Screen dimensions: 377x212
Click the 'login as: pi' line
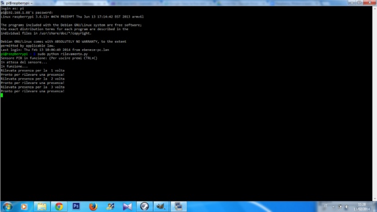pyautogui.click(x=12, y=9)
